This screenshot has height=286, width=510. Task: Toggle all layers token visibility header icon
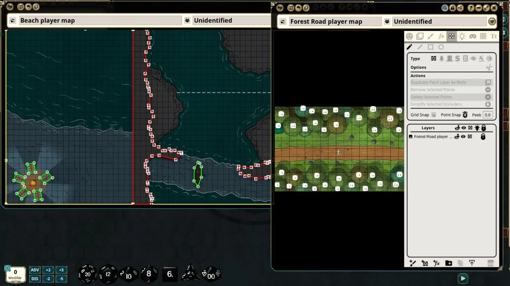pos(457,128)
